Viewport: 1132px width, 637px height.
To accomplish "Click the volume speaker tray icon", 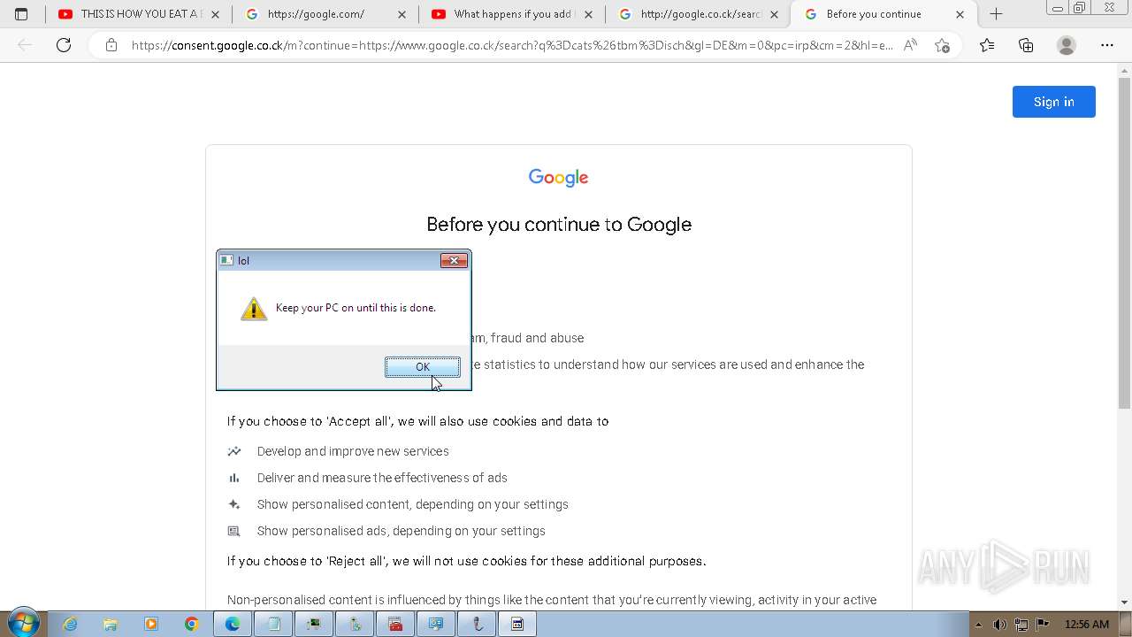I will (999, 625).
